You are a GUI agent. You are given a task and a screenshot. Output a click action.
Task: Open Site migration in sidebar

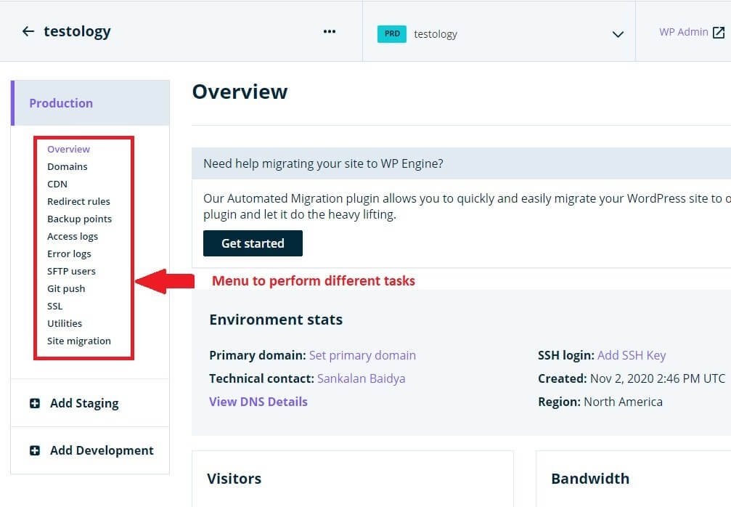tap(79, 341)
